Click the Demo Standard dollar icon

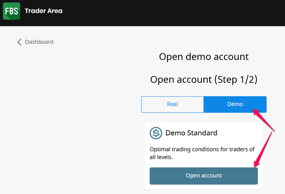tap(156, 133)
